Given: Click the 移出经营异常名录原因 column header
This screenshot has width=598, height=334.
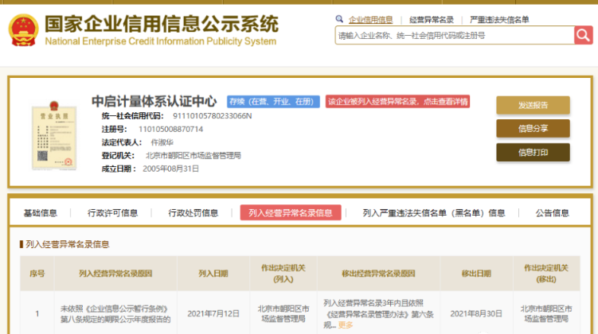Looking at the screenshot, I should coord(378,274).
